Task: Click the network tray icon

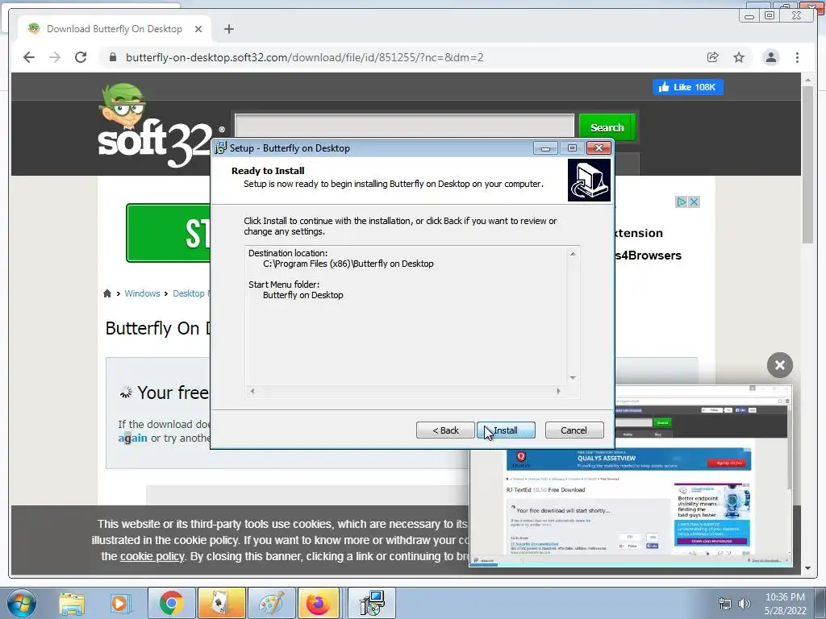Action: [725, 603]
